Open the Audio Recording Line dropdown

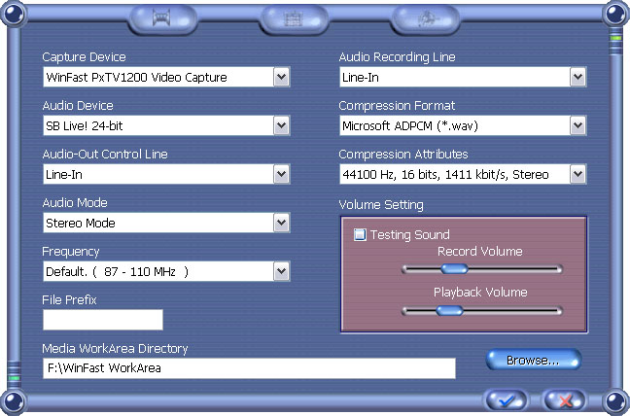577,77
